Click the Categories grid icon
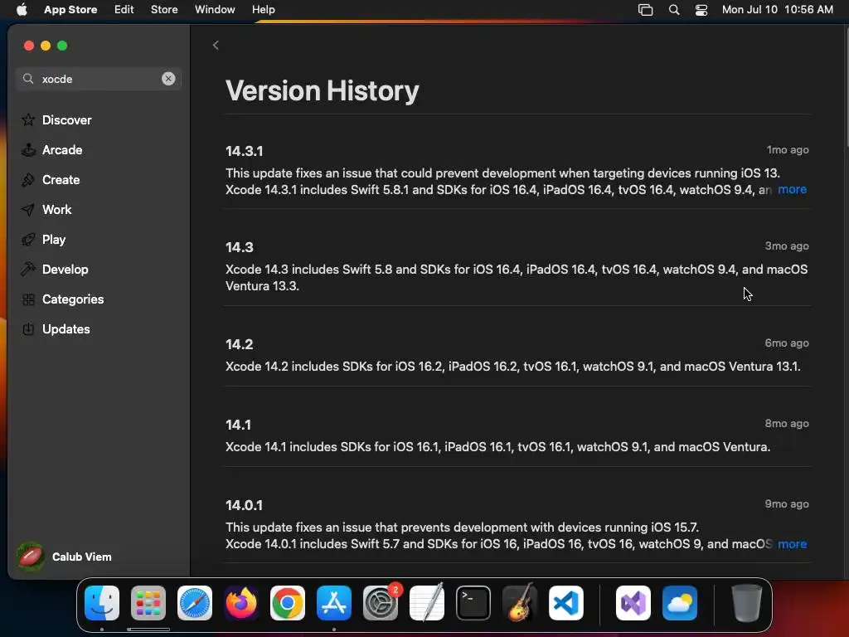The width and height of the screenshot is (849, 637). click(x=29, y=299)
